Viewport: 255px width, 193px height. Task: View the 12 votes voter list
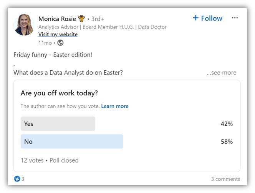tap(32, 160)
